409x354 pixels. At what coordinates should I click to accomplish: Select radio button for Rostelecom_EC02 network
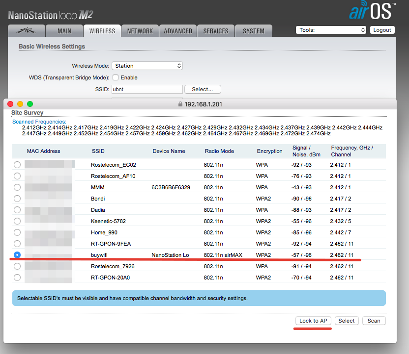[x=17, y=165]
